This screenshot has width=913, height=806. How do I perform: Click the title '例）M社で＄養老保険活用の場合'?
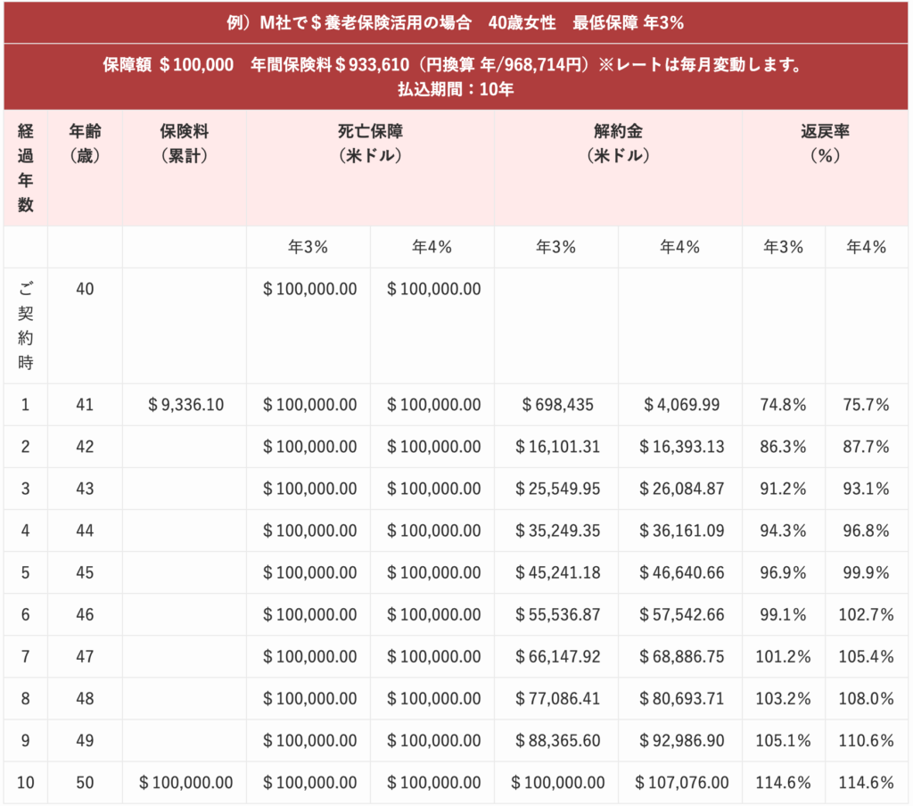pos(349,22)
